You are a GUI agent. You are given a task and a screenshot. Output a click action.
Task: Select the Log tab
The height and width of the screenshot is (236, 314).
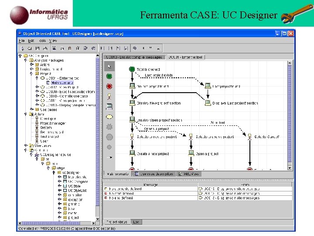(x=136, y=222)
